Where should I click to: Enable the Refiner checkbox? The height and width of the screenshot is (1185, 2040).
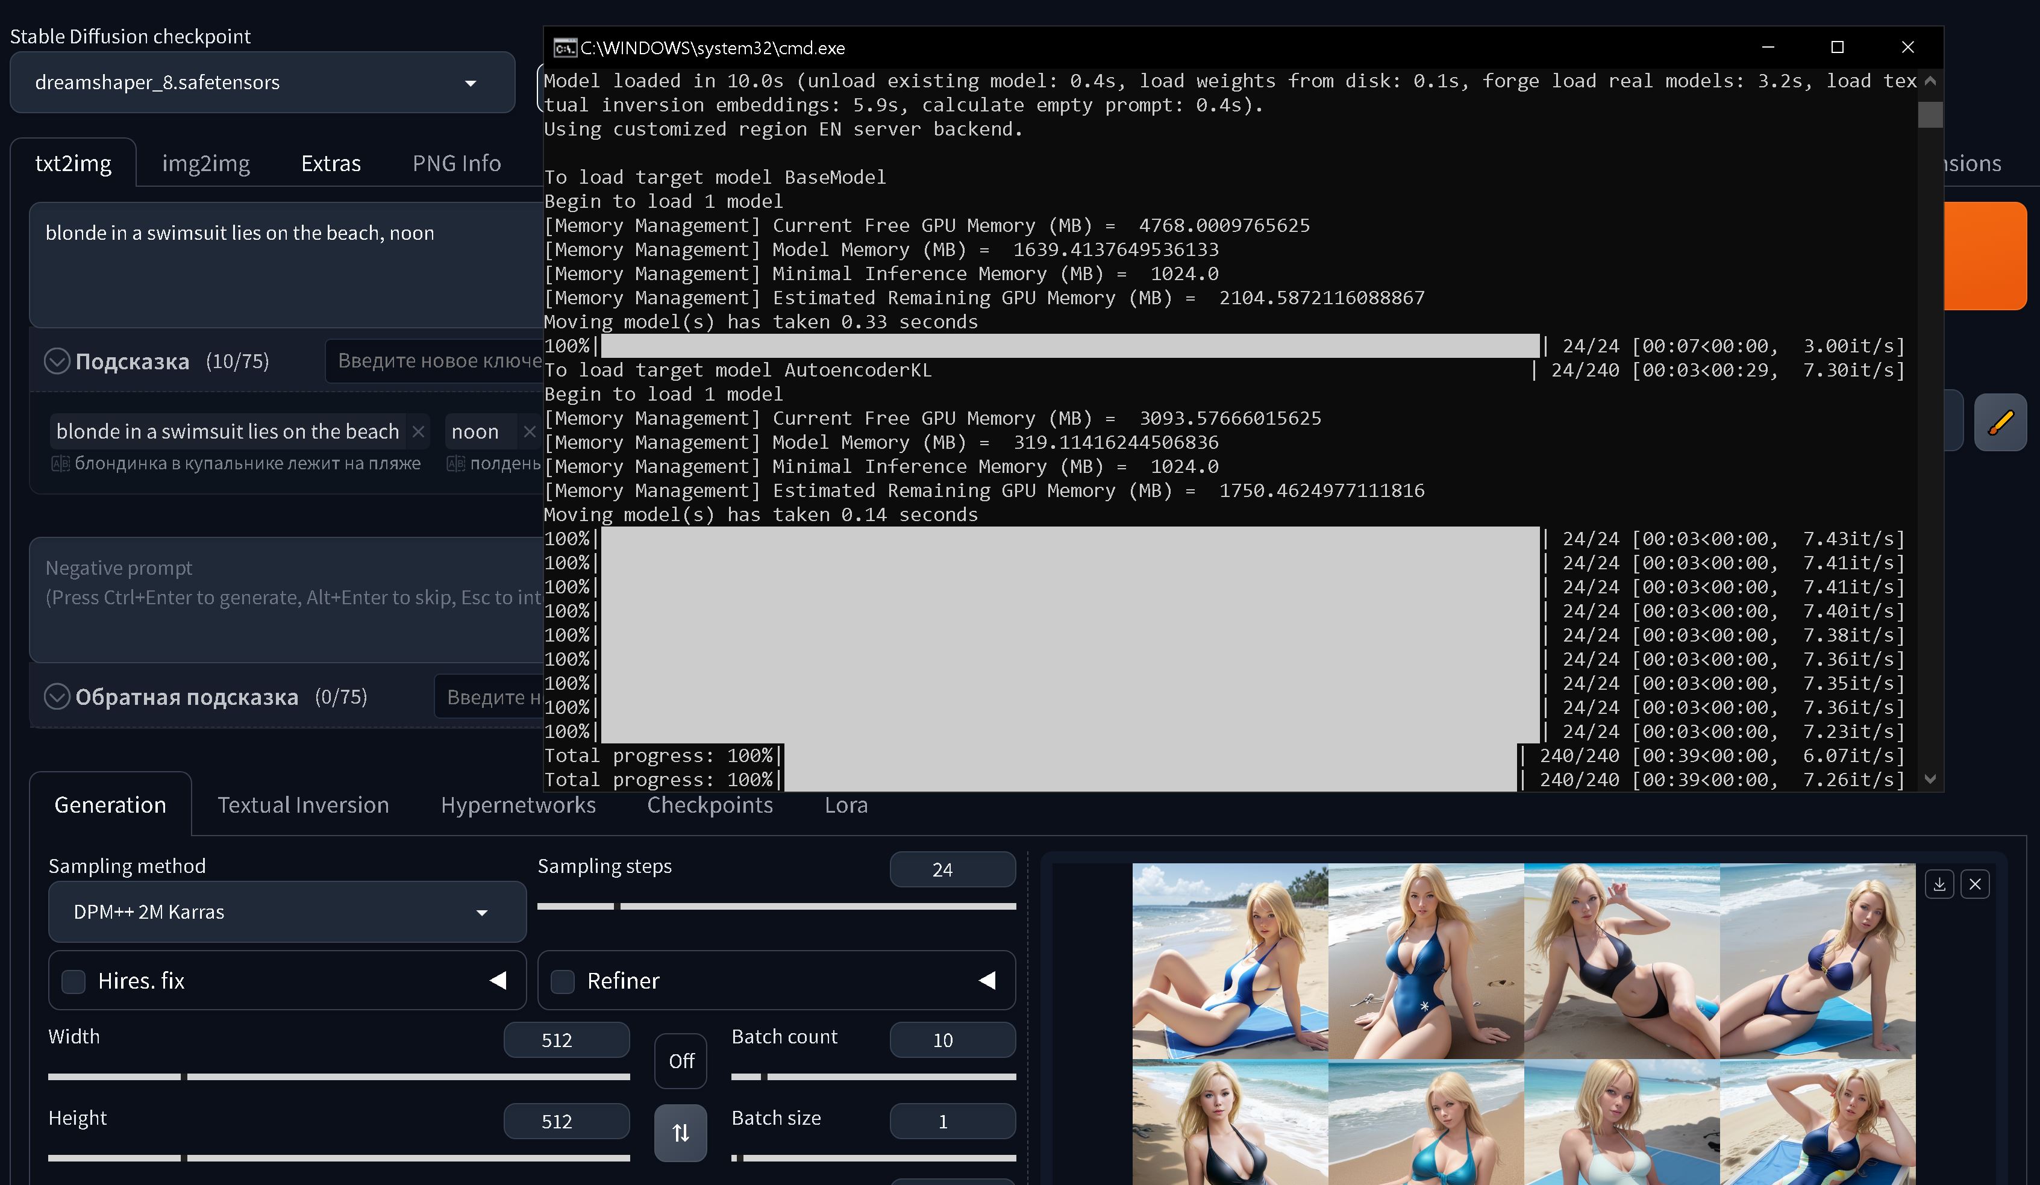pyautogui.click(x=563, y=981)
